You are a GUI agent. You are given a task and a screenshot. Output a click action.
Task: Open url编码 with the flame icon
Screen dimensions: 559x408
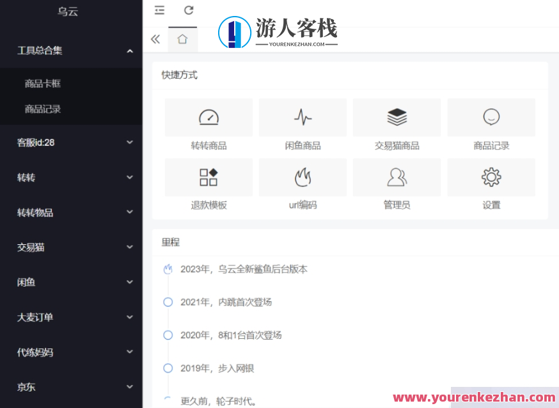point(303,177)
